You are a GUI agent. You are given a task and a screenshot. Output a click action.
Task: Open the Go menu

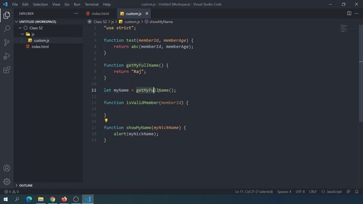click(x=67, y=5)
